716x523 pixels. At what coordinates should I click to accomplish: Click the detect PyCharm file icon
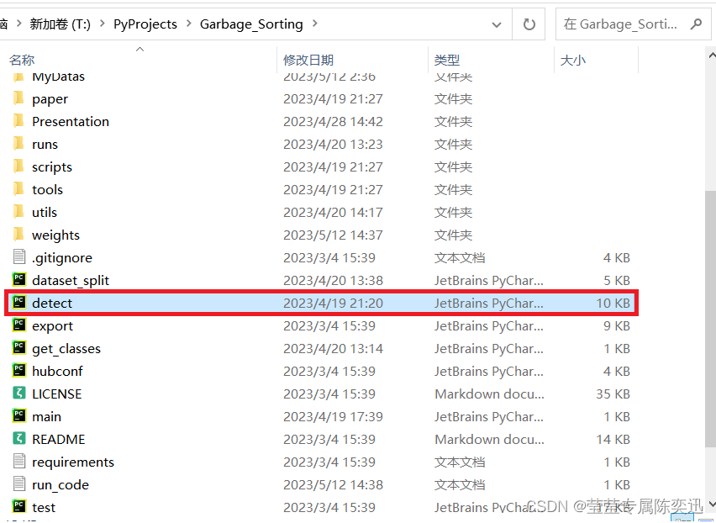point(19,303)
